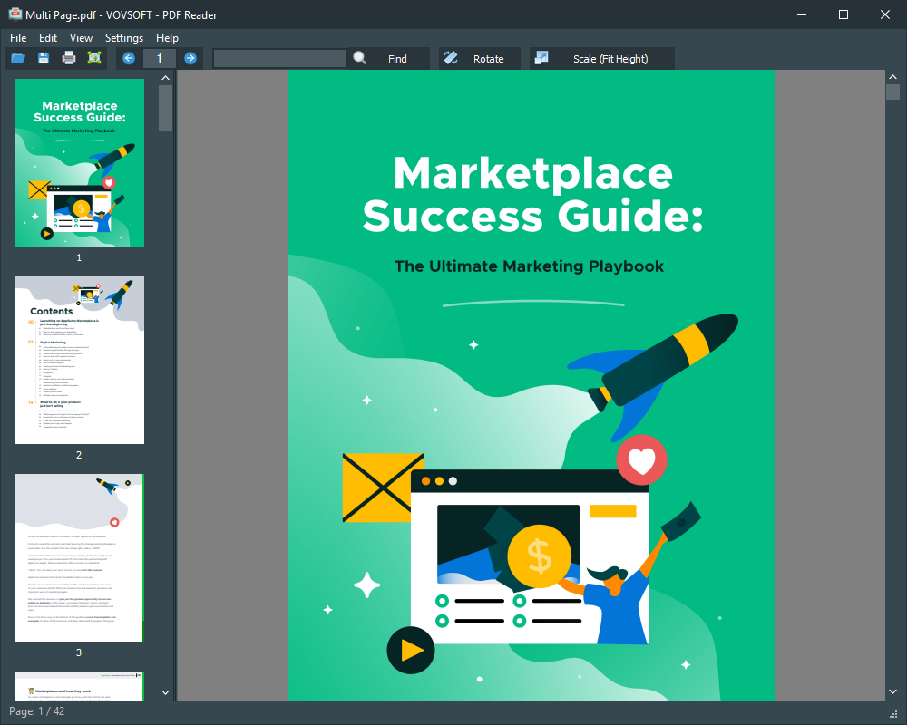Click the Print icon in the toolbar
Image resolution: width=907 pixels, height=725 pixels.
point(69,58)
